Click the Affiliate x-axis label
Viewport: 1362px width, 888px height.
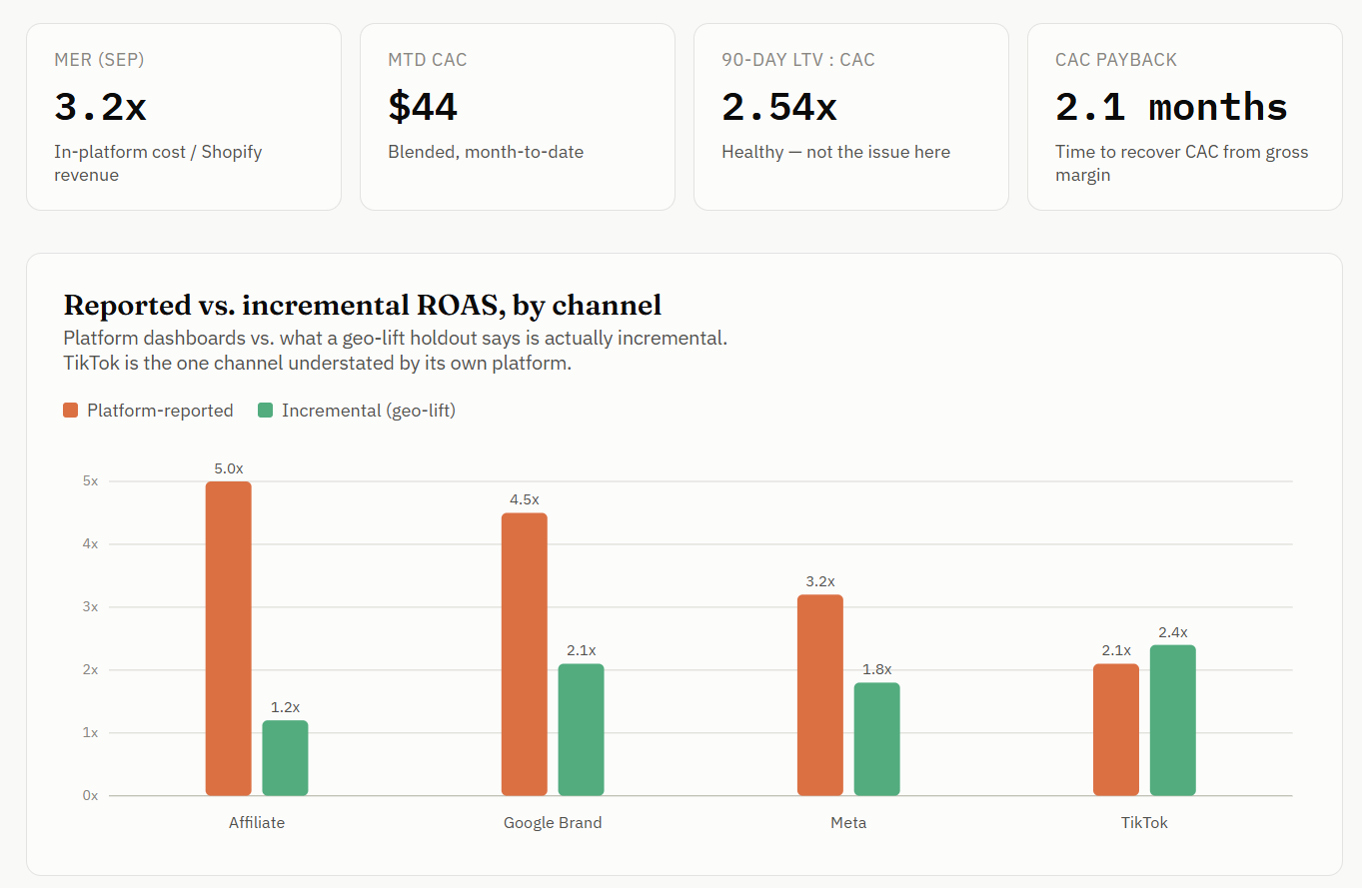(257, 823)
